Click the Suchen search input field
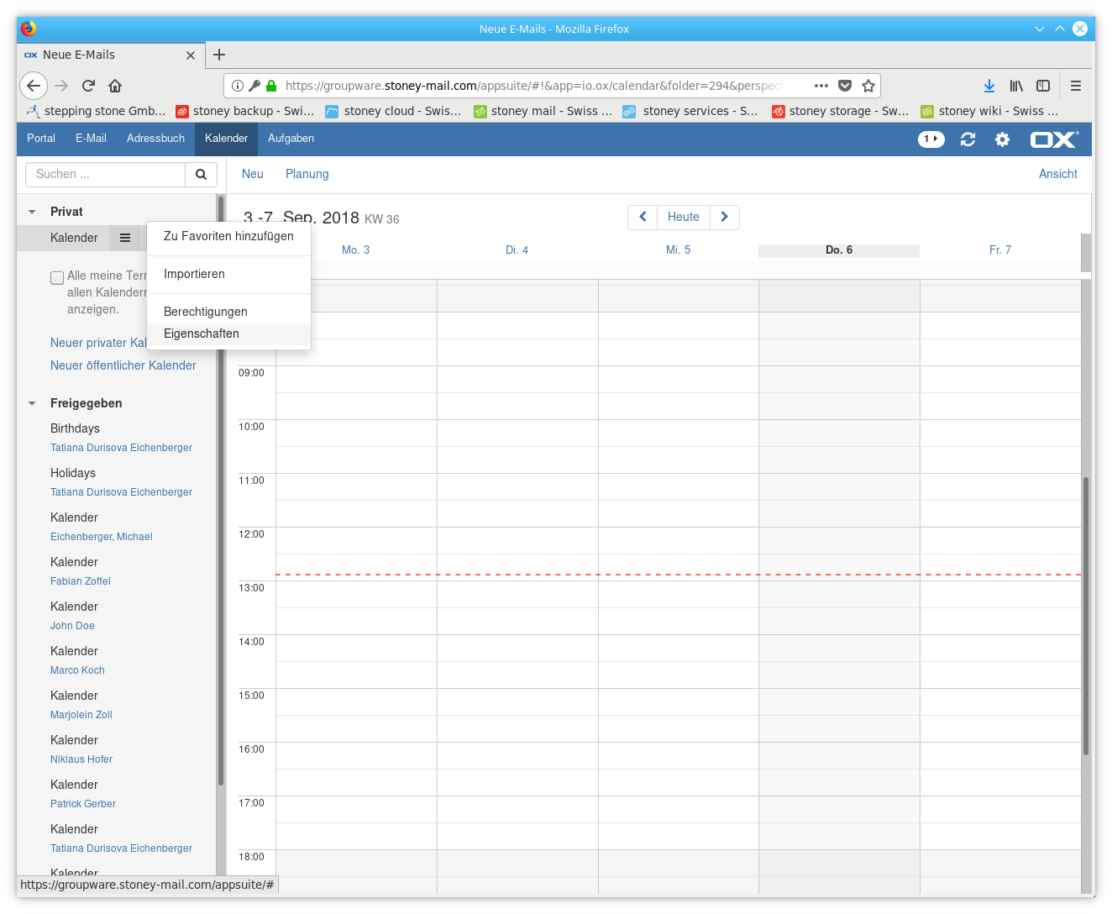 pyautogui.click(x=106, y=175)
